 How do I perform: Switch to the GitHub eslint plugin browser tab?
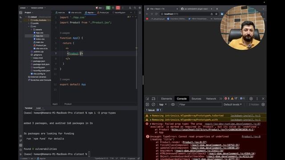[196, 9]
